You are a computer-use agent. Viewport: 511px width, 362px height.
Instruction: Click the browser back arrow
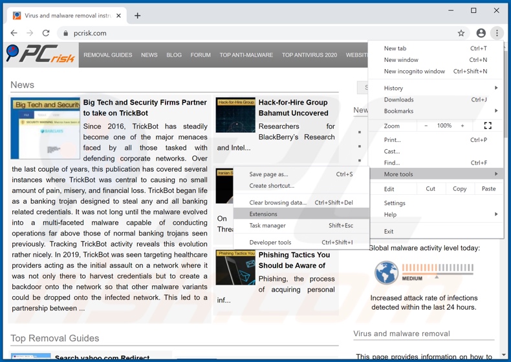point(14,33)
